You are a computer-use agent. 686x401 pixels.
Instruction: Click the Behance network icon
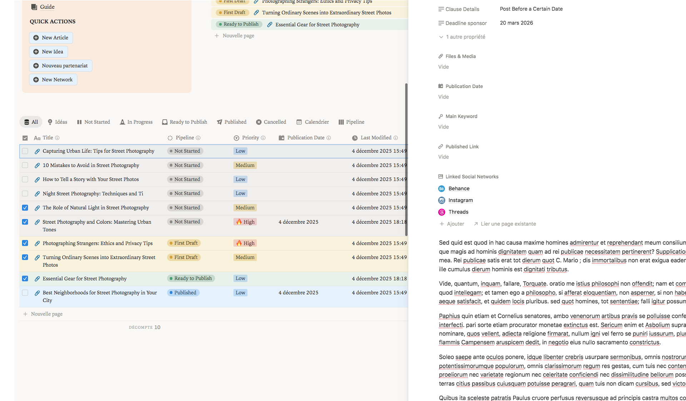pyautogui.click(x=442, y=189)
